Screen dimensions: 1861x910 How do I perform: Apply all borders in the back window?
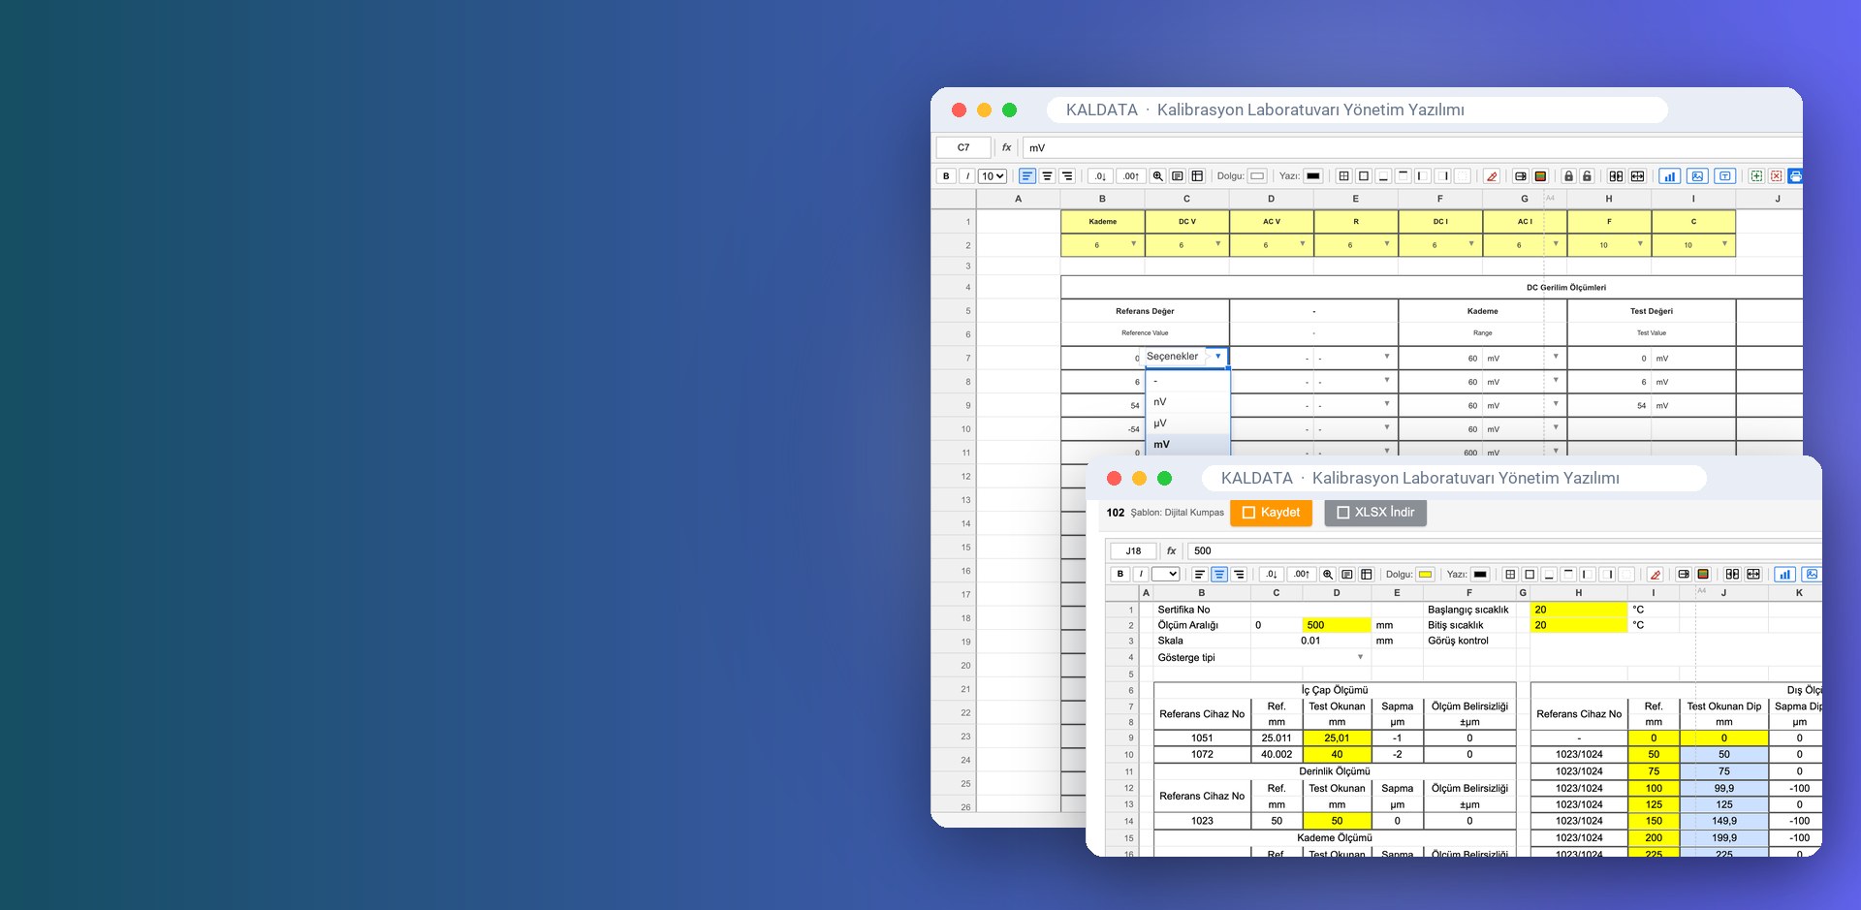1343,176
